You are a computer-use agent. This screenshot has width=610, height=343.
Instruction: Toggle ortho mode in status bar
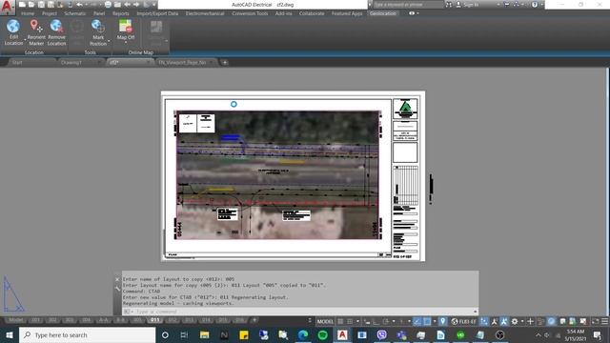pos(376,321)
